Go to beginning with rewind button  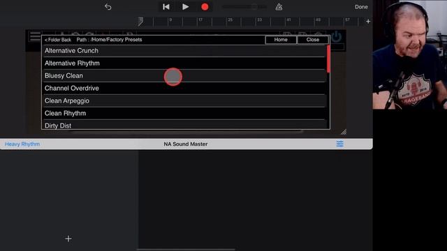(x=166, y=7)
